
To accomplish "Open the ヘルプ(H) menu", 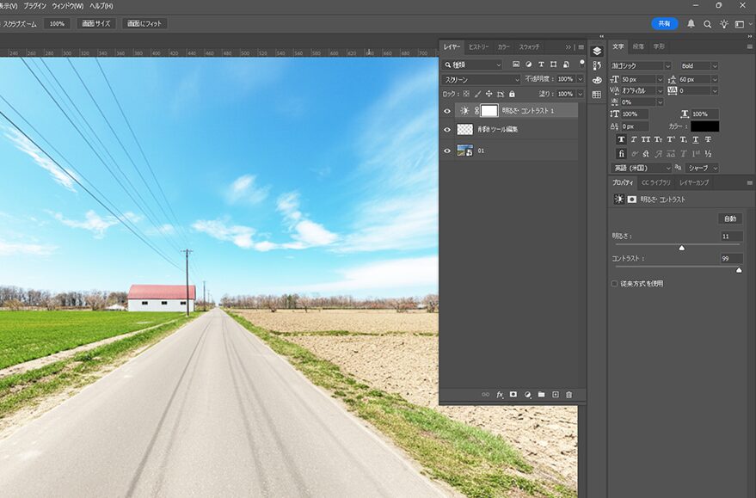I will [x=101, y=6].
